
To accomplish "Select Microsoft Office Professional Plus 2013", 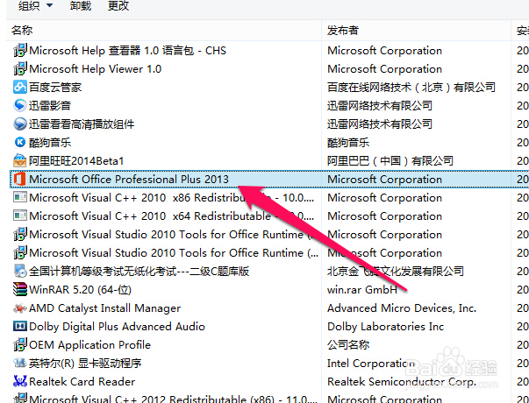I will tap(129, 180).
